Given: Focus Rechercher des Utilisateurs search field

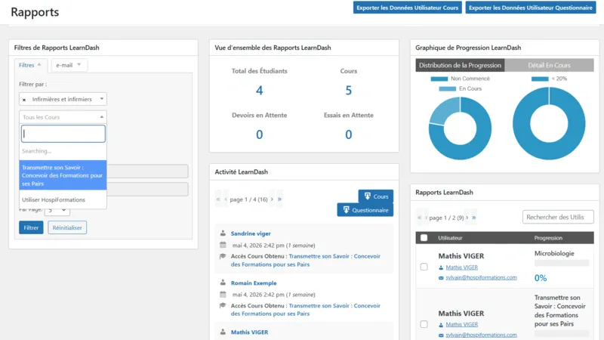Looking at the screenshot, I should [558, 217].
